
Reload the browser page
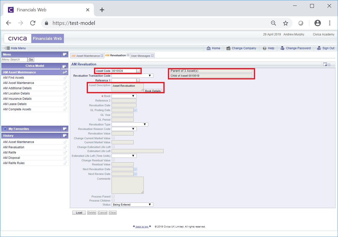33,23
